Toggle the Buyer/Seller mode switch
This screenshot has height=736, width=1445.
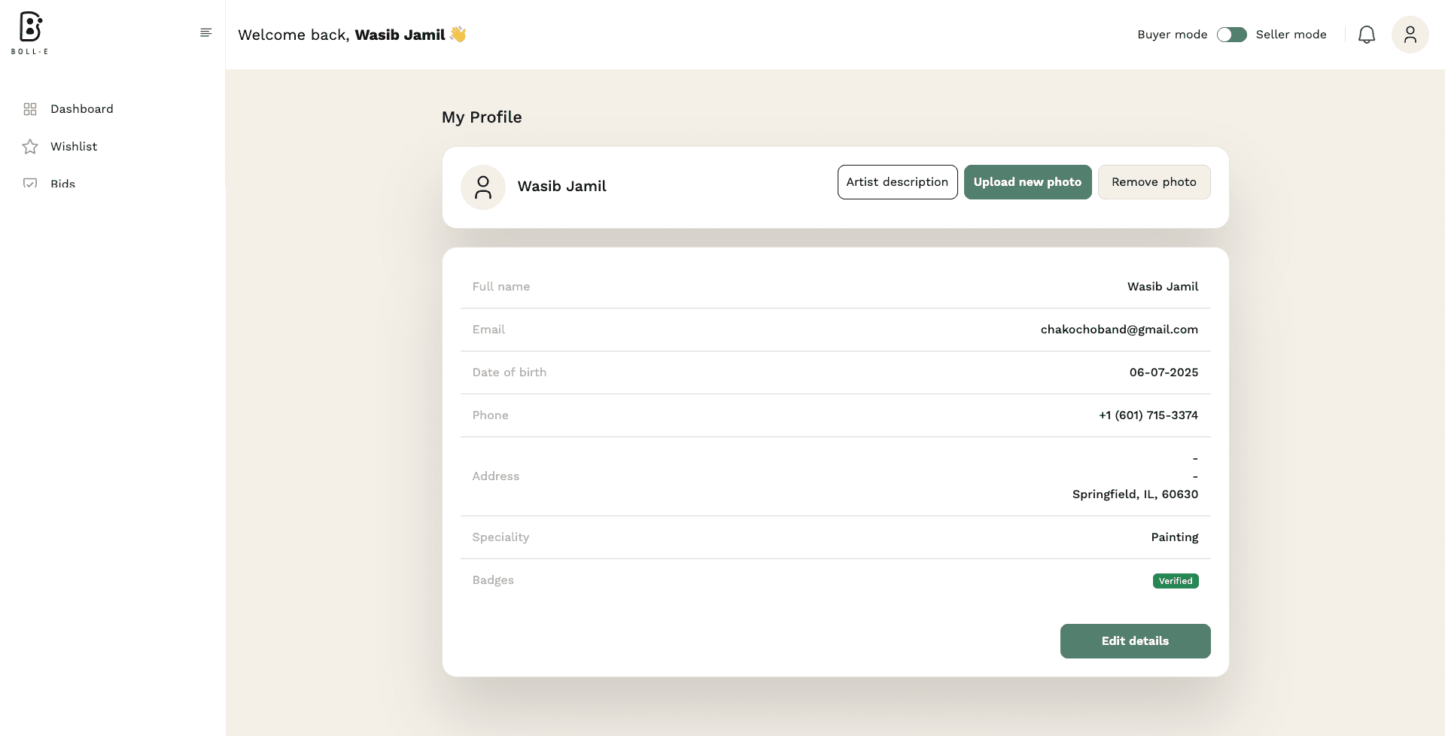click(1231, 35)
